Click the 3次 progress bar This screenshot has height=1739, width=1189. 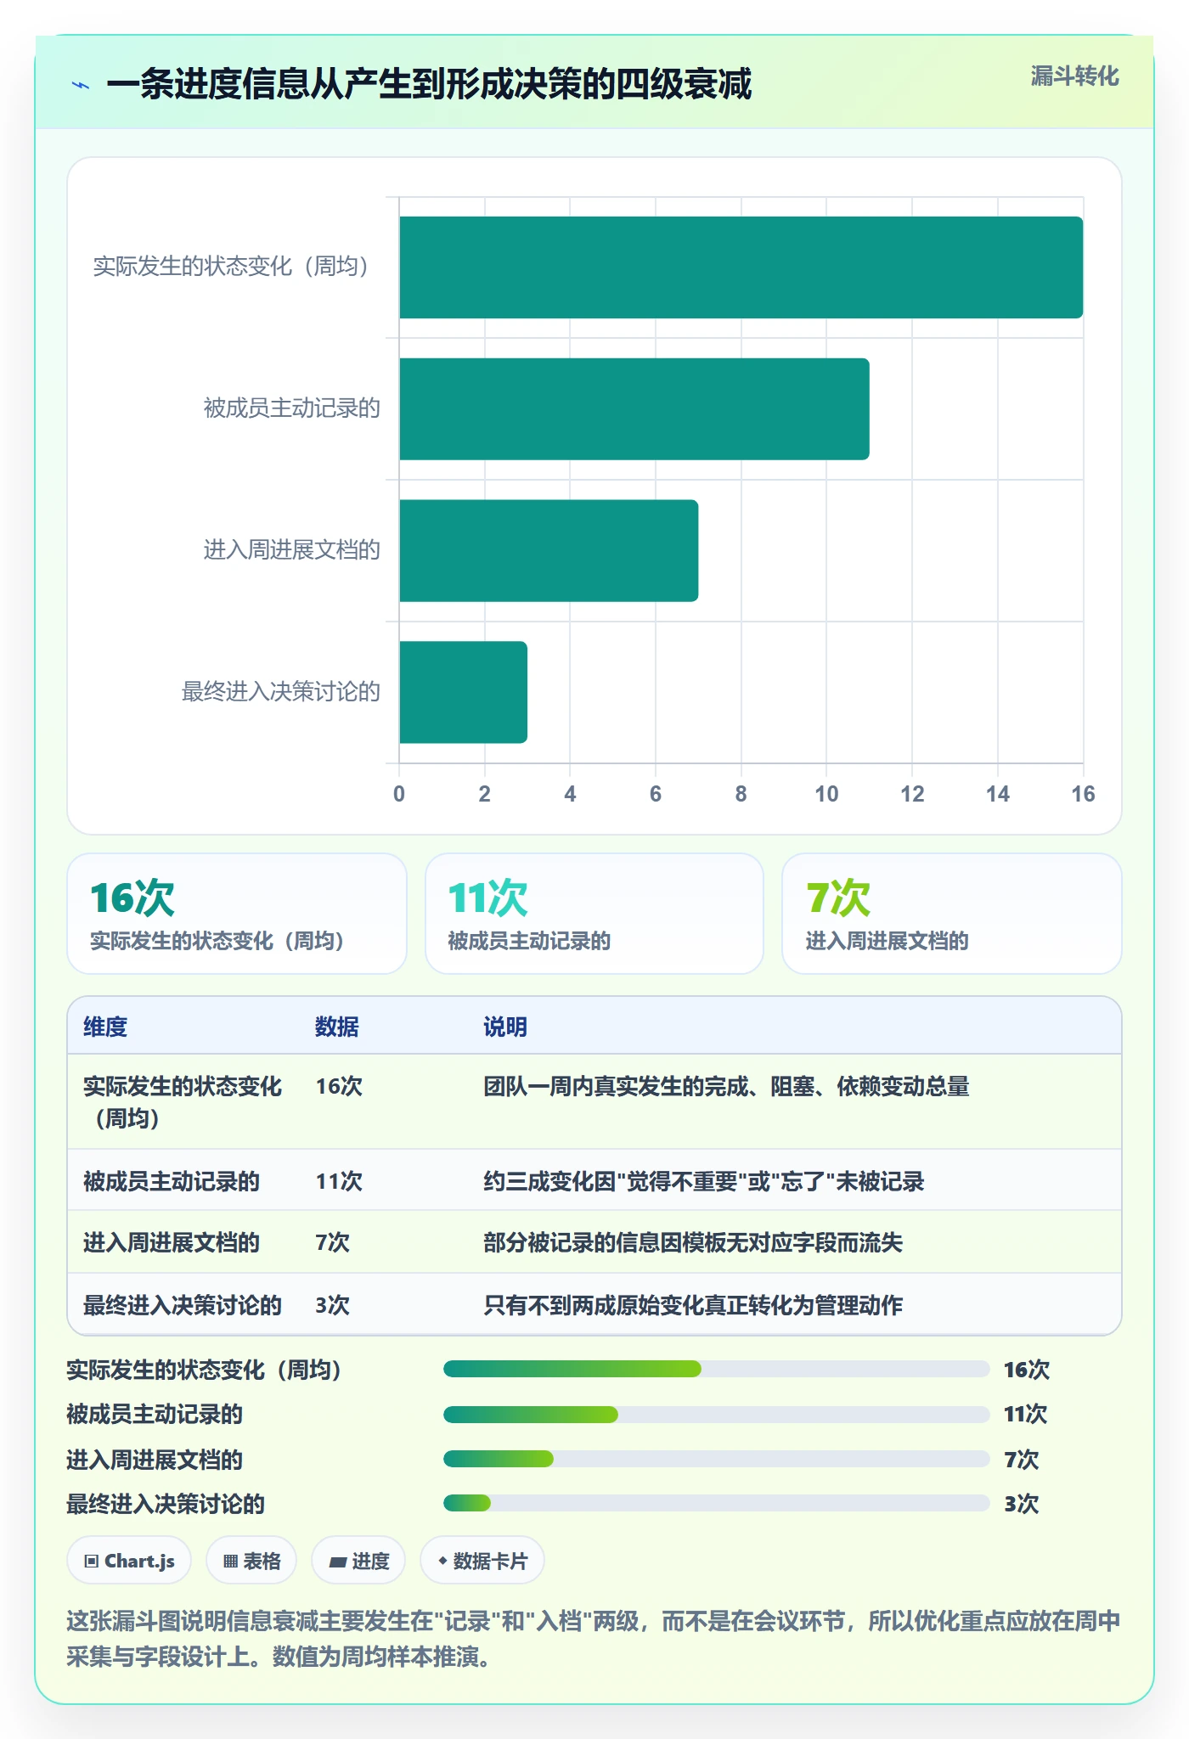point(717,1503)
